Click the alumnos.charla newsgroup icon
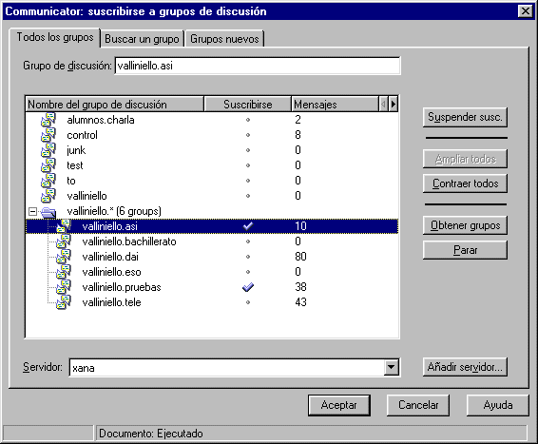 click(x=48, y=120)
